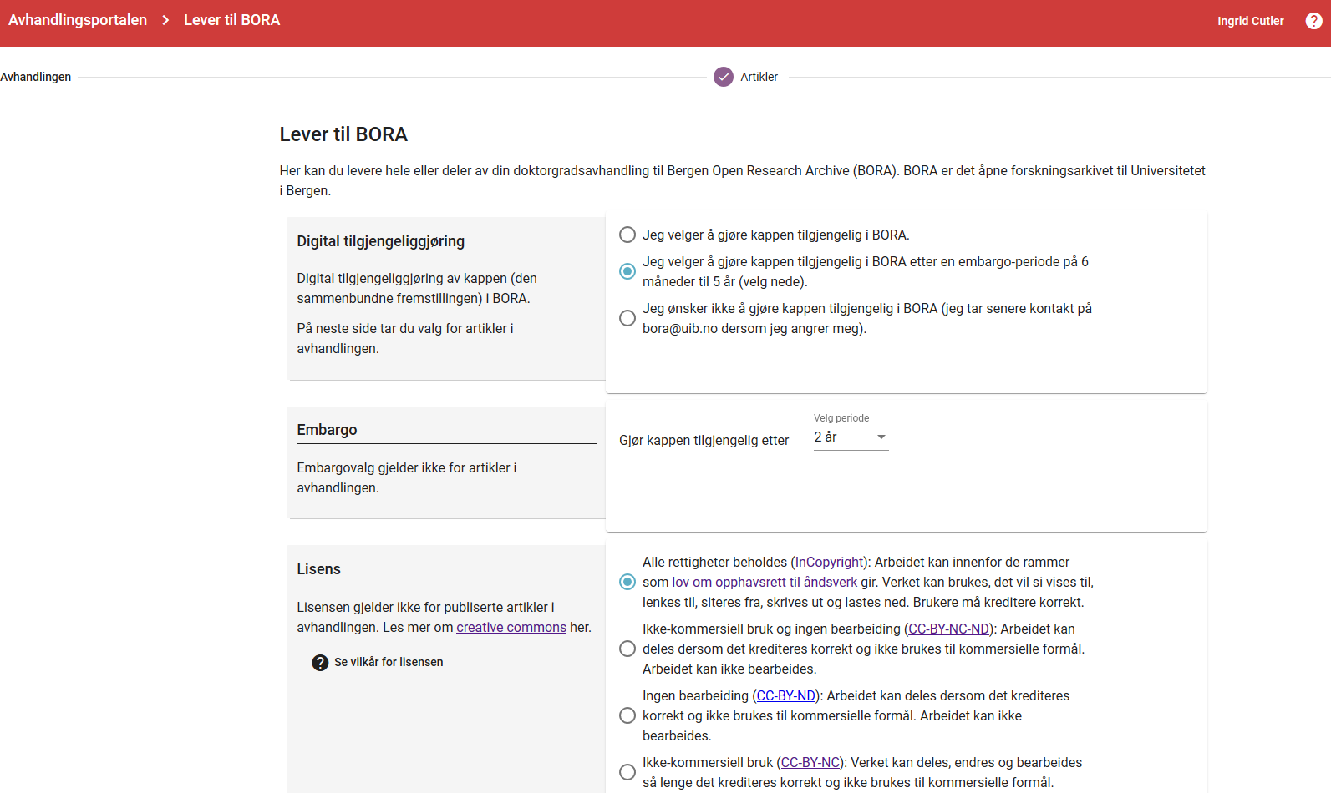Switch to the Avhandlingen step

click(36, 77)
